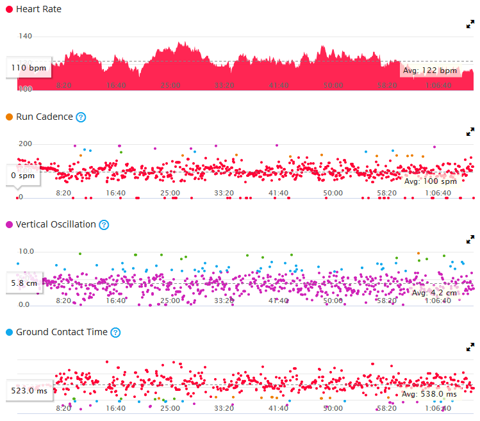Click the 25:00 mark on Heart Rate chart
This screenshot has width=480, height=421.
pos(170,85)
